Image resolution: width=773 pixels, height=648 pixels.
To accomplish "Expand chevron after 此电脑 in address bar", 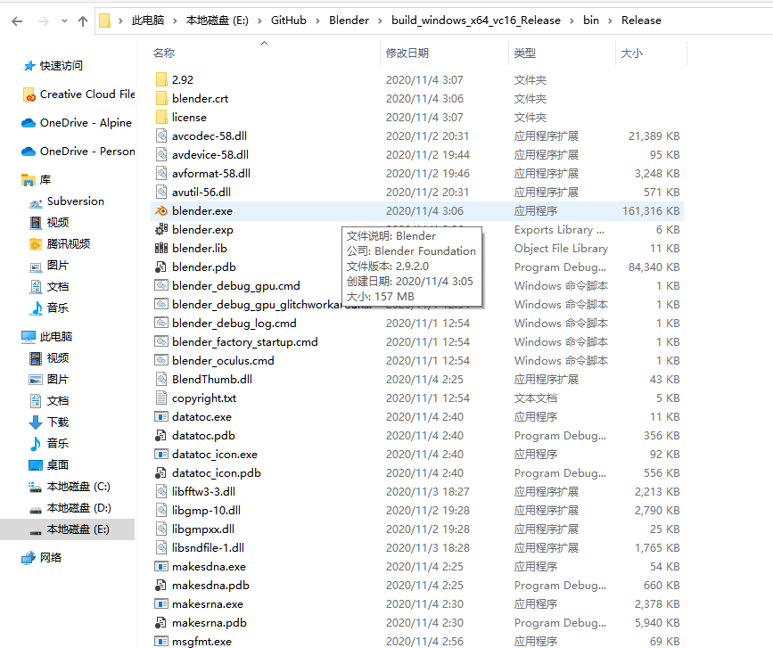I will click(x=175, y=21).
